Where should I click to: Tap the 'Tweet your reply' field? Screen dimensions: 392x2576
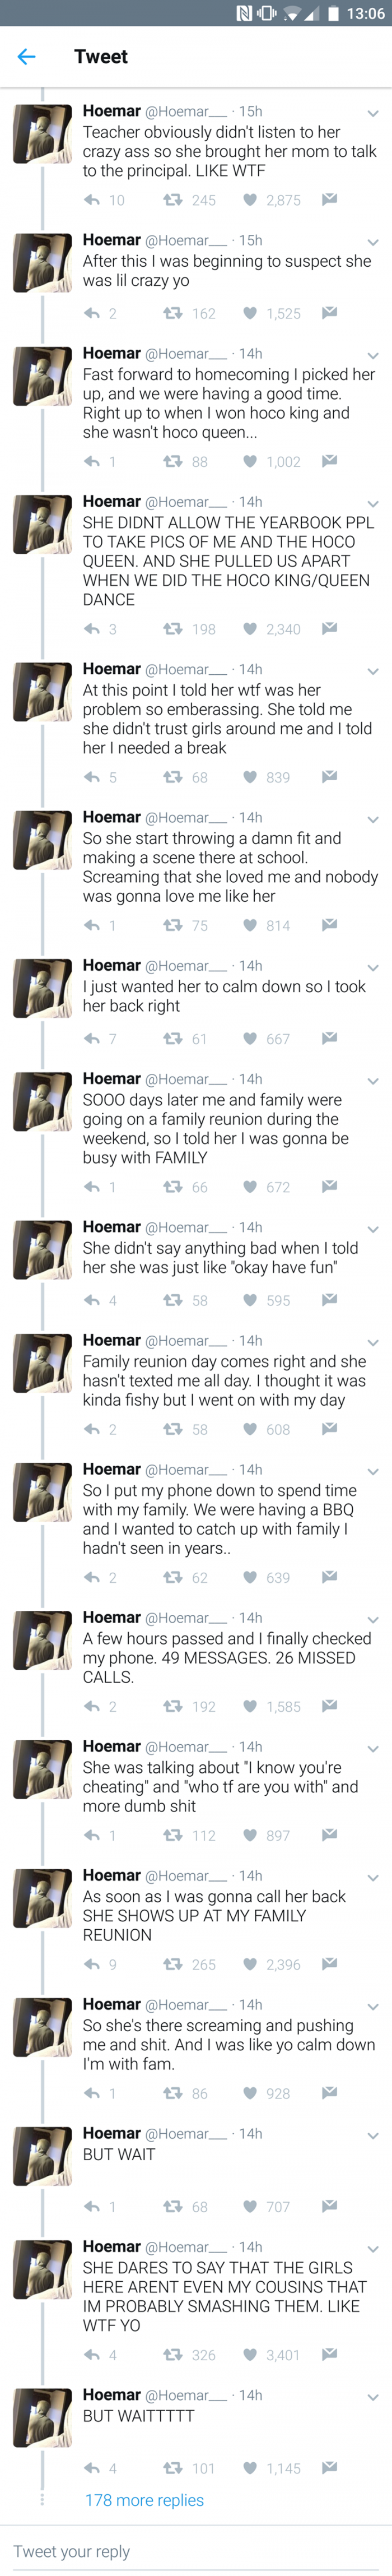pos(196,2551)
